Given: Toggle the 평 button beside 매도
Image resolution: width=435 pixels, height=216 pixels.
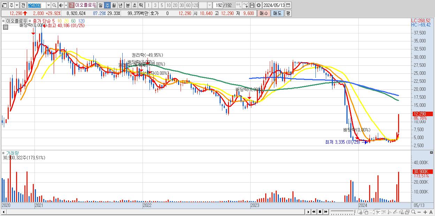Looking at the screenshot, I should (x=288, y=13).
